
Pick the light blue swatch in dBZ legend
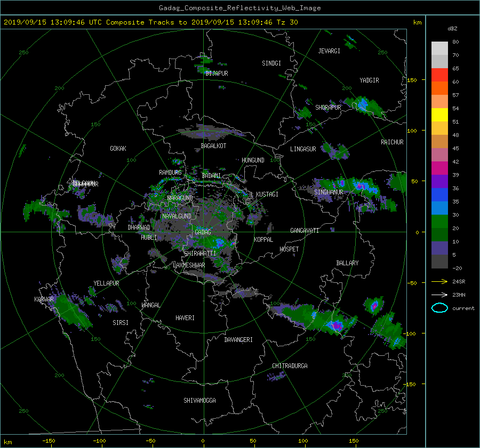click(439, 208)
